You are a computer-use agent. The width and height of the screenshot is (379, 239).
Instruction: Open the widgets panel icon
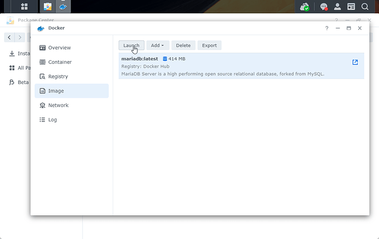[352, 7]
